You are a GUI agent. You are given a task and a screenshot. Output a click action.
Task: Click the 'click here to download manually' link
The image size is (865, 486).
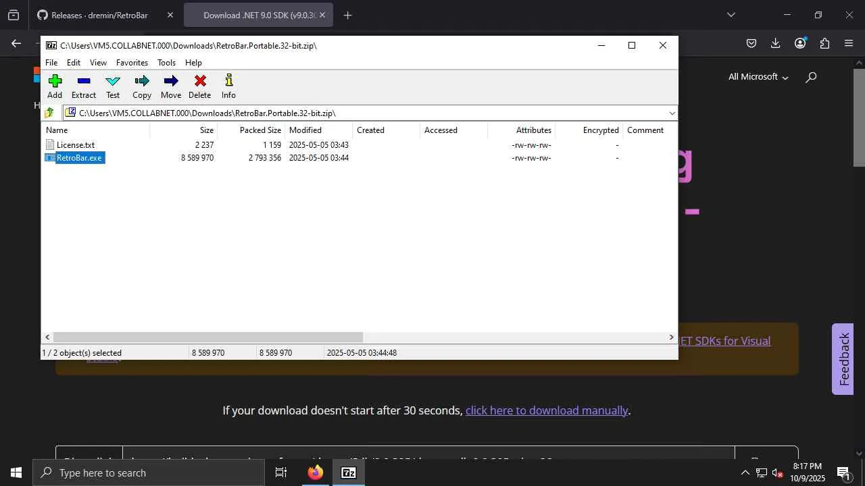(547, 410)
